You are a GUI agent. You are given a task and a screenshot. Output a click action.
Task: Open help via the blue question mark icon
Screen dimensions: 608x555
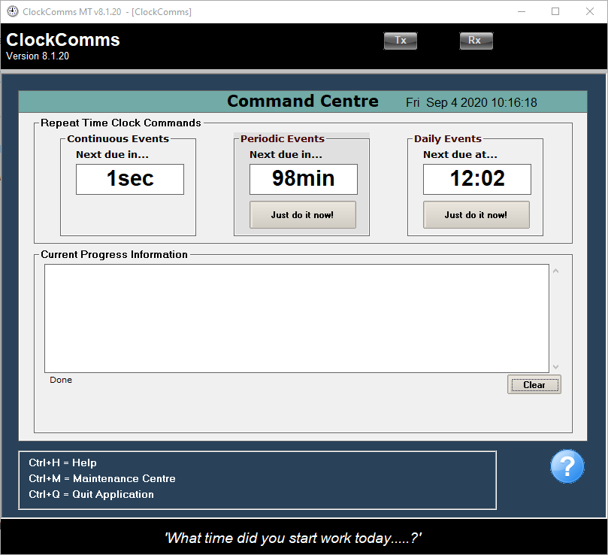(567, 466)
